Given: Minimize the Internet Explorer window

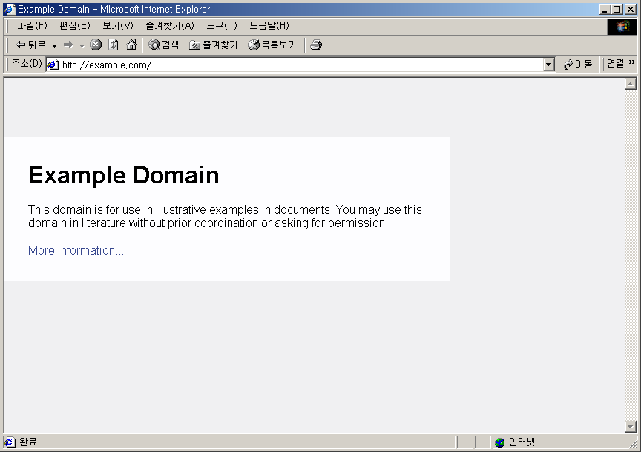Looking at the screenshot, I should pos(605,10).
